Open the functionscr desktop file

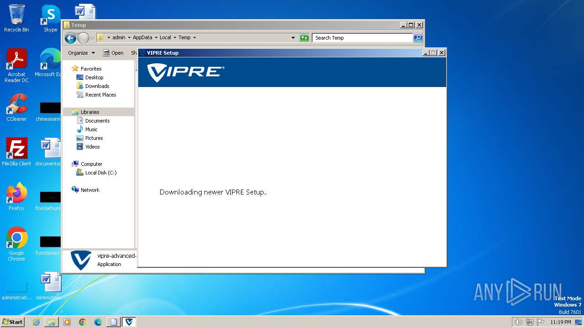click(48, 245)
